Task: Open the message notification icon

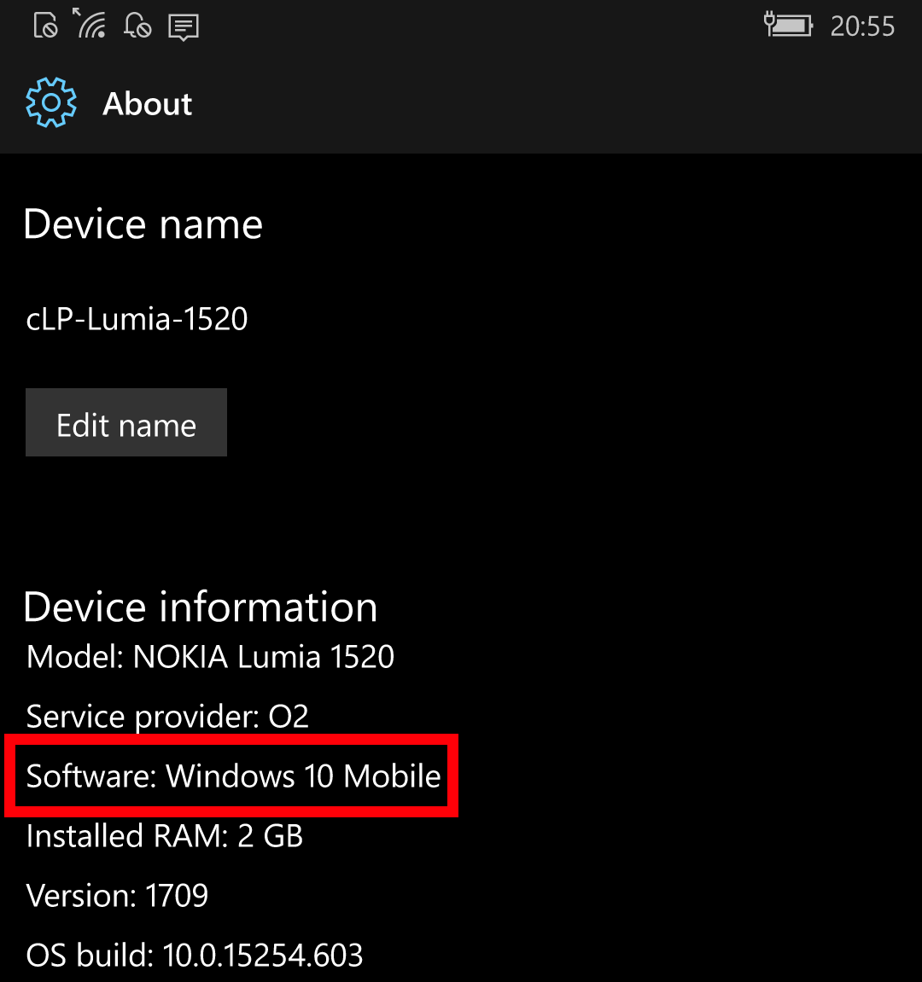Action: [184, 26]
